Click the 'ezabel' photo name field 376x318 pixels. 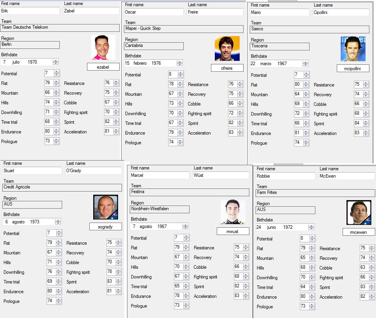coord(103,67)
